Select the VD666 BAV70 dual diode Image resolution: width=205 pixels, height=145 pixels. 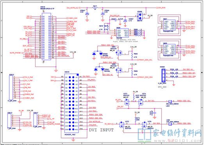(140, 16)
